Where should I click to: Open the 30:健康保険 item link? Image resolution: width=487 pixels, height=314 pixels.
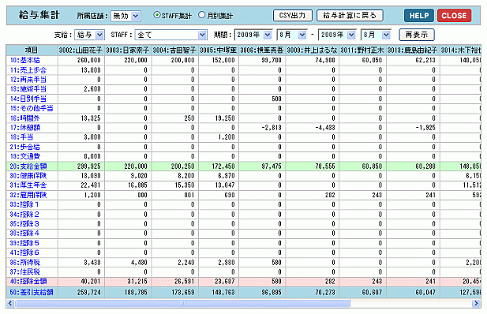point(28,176)
